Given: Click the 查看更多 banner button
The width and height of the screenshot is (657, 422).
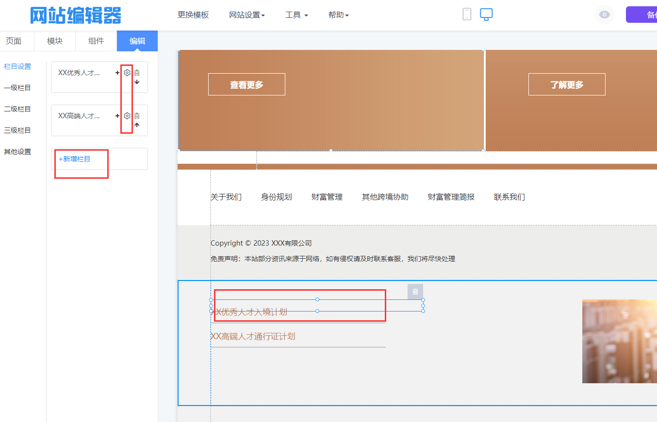Looking at the screenshot, I should 246,85.
